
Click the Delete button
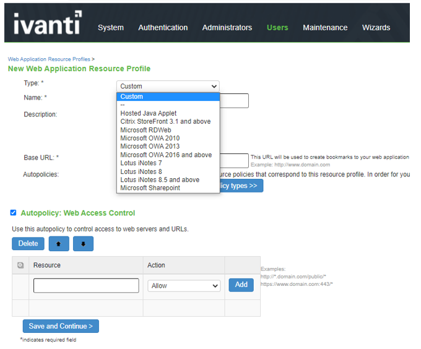(28, 244)
